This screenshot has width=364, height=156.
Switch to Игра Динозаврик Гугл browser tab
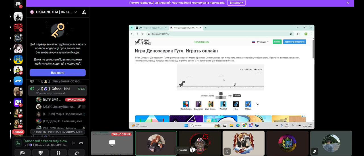[185, 28]
